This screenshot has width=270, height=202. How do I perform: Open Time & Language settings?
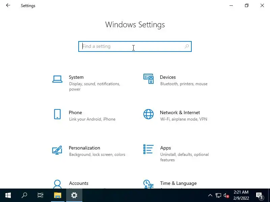(x=179, y=183)
